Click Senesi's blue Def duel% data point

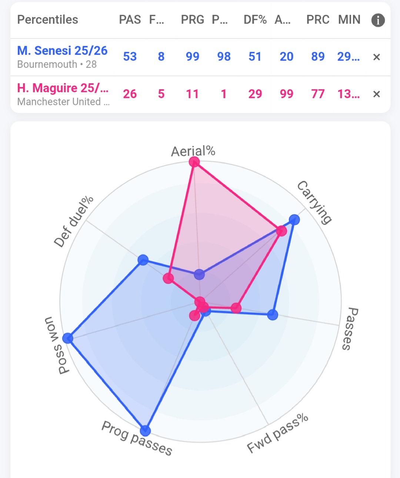click(x=143, y=260)
